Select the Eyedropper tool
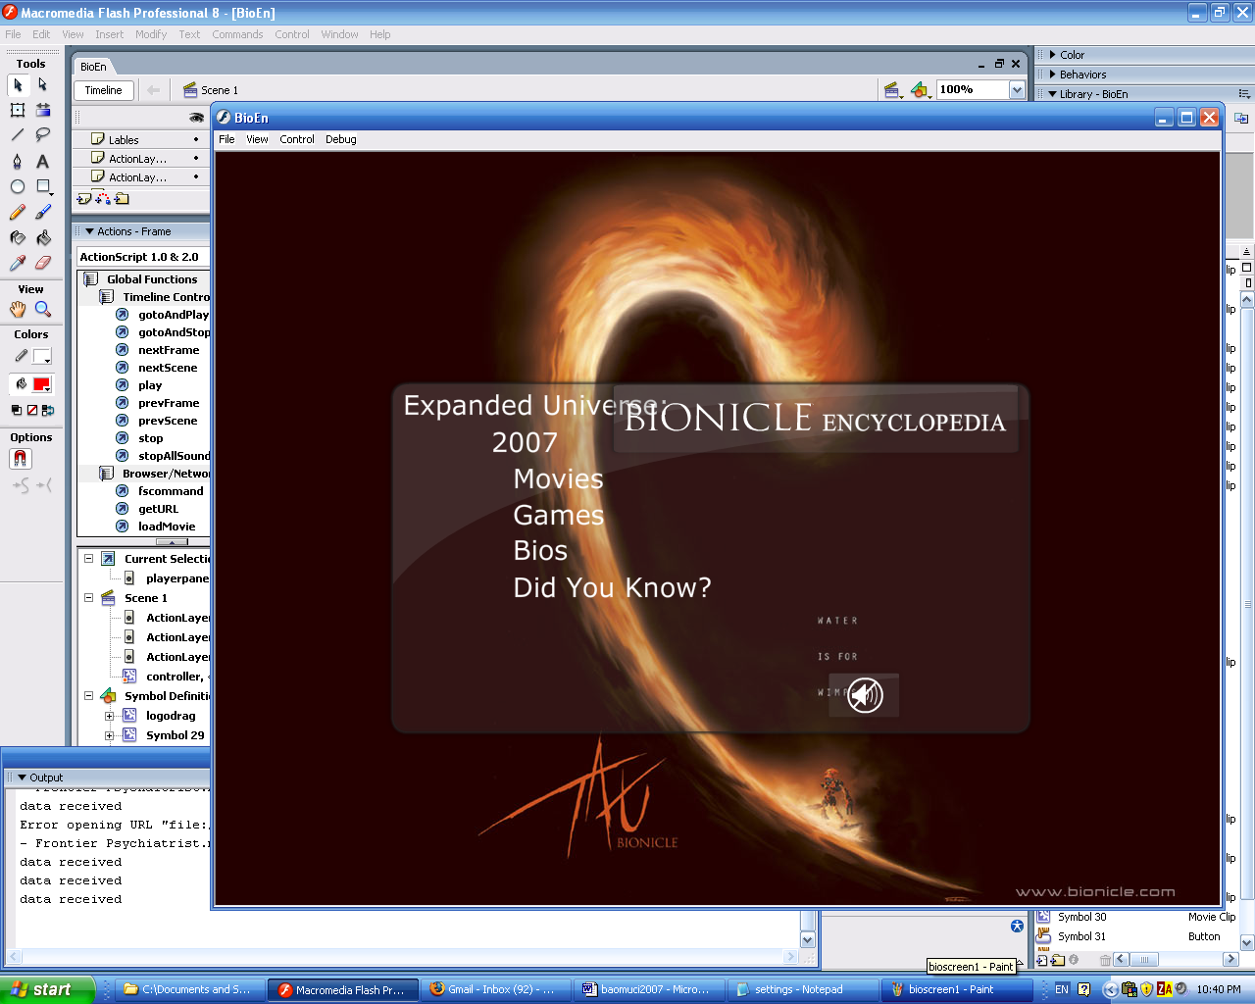Image resolution: width=1255 pixels, height=1004 pixels. [x=17, y=263]
